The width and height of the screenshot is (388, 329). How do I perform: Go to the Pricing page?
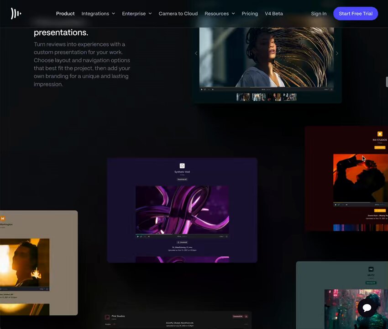(x=250, y=13)
